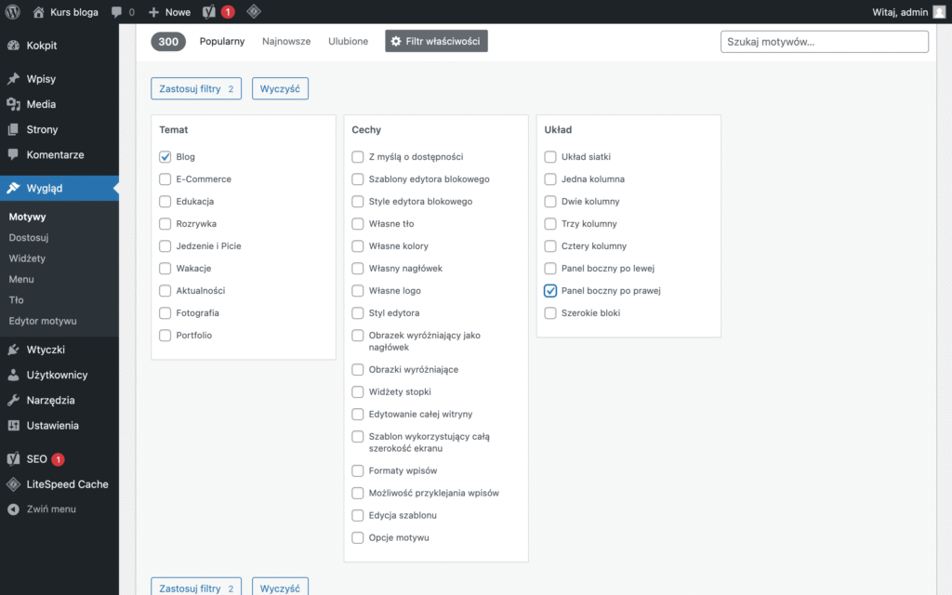Open comments bubble icon in admin bar
The width and height of the screenshot is (952, 595).
pos(116,12)
